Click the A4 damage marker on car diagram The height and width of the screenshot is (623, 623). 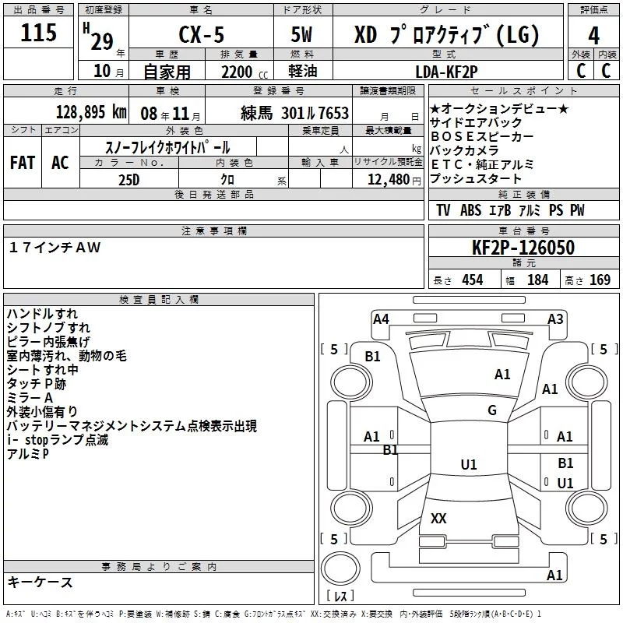(x=381, y=319)
